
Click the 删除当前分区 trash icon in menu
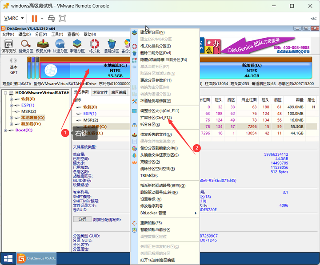[x=134, y=53]
